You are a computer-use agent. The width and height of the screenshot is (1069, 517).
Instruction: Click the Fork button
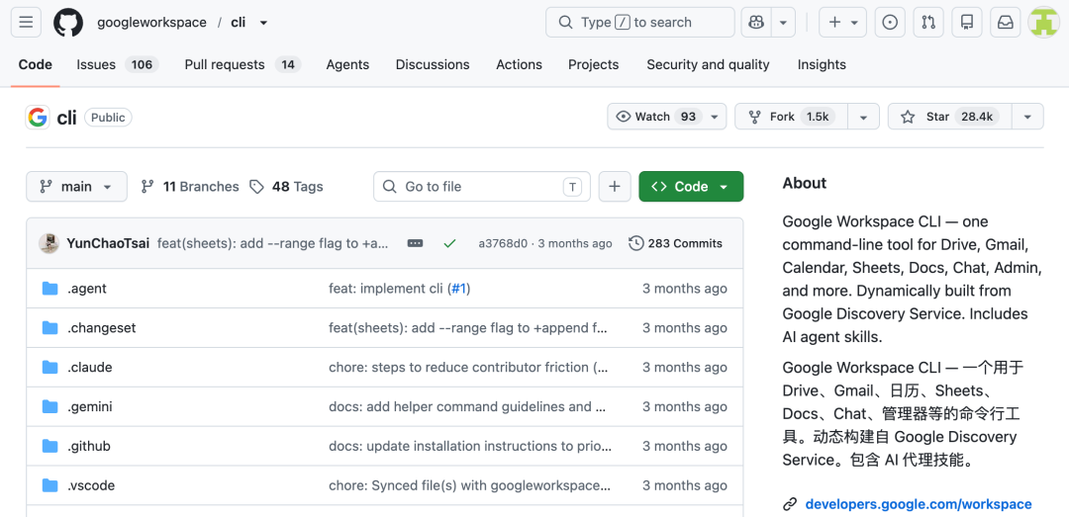tap(791, 117)
